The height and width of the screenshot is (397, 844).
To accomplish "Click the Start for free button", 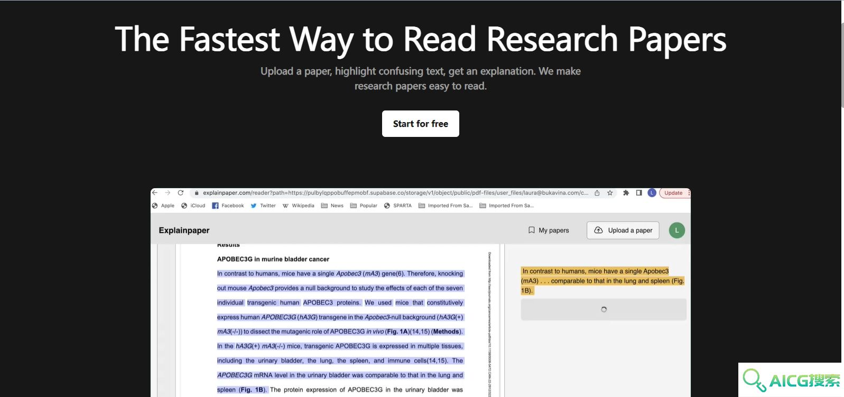I will pyautogui.click(x=420, y=124).
